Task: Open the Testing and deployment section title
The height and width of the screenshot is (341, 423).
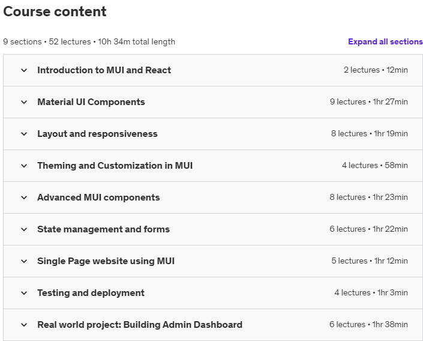Action: [x=91, y=293]
